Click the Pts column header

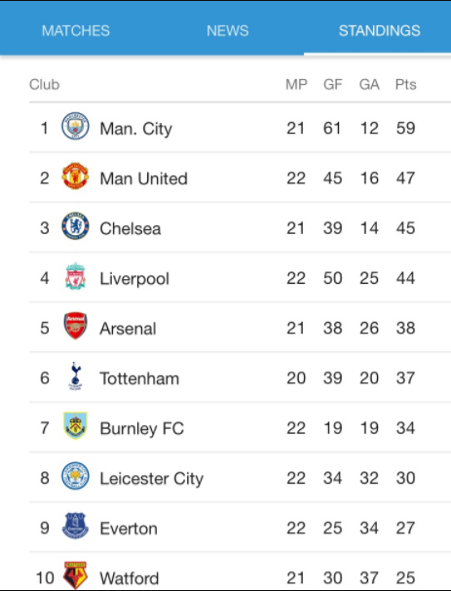406,85
